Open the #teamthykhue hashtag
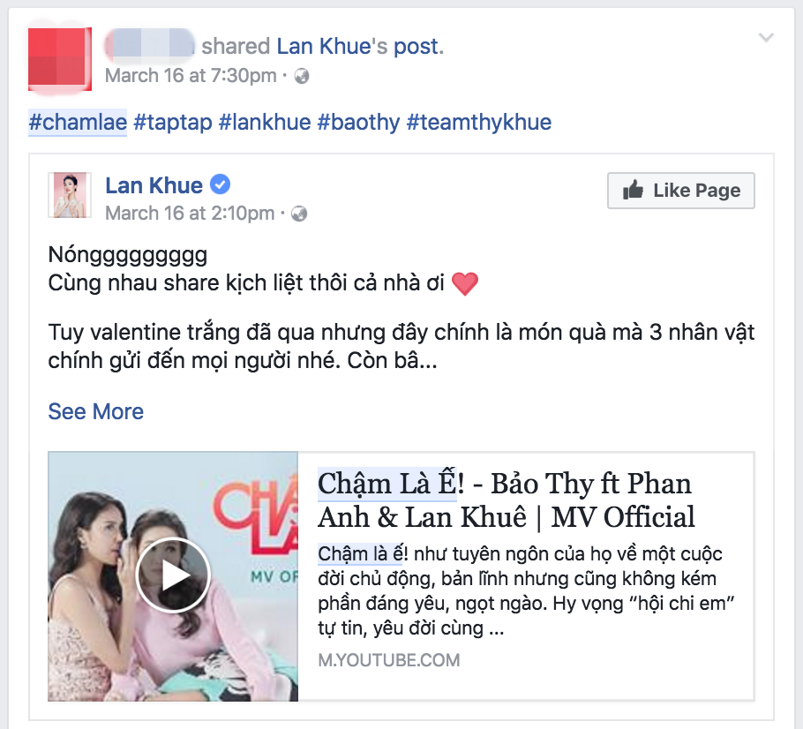This screenshot has width=803, height=729. point(479,123)
